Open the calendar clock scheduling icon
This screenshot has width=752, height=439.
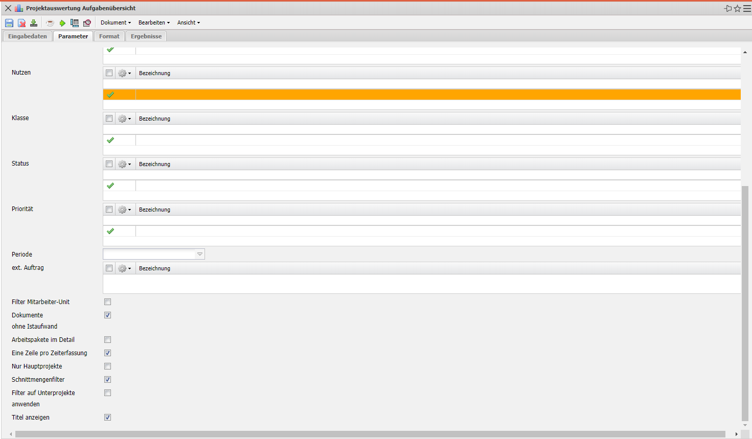87,23
